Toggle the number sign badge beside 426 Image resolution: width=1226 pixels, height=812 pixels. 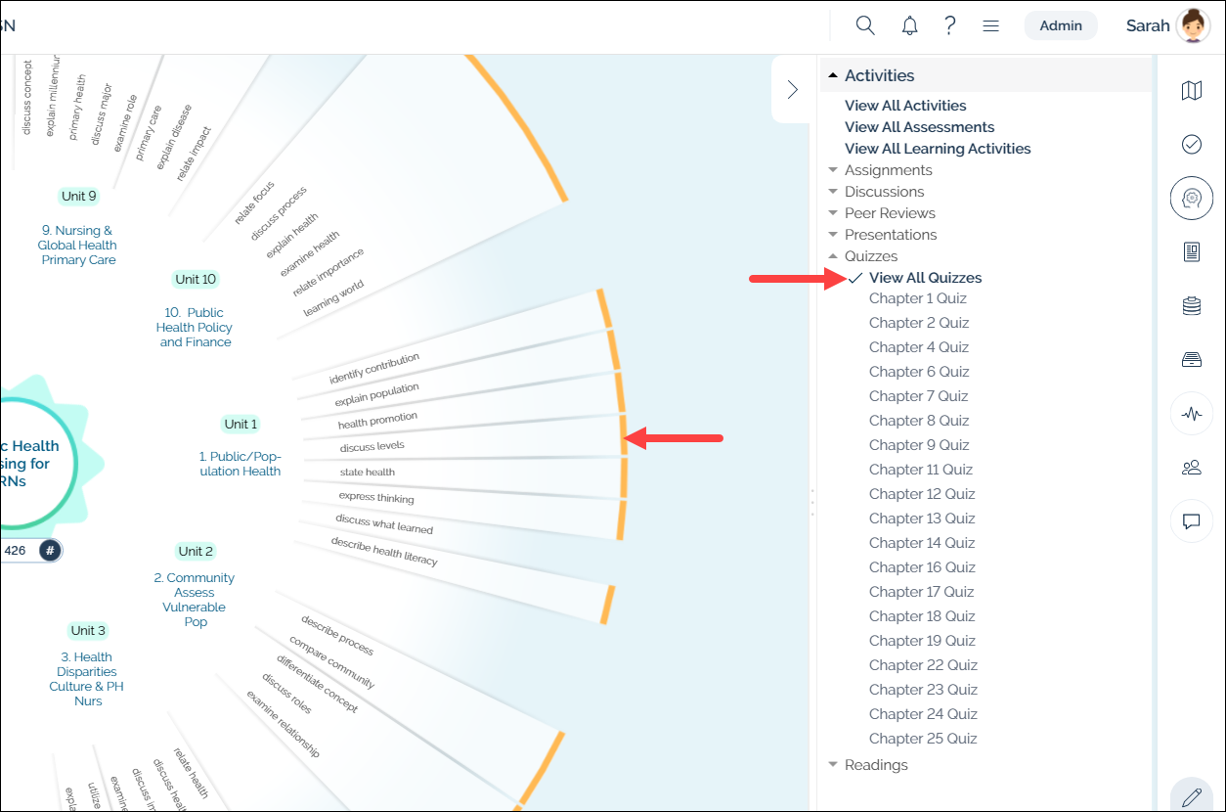[x=49, y=551]
